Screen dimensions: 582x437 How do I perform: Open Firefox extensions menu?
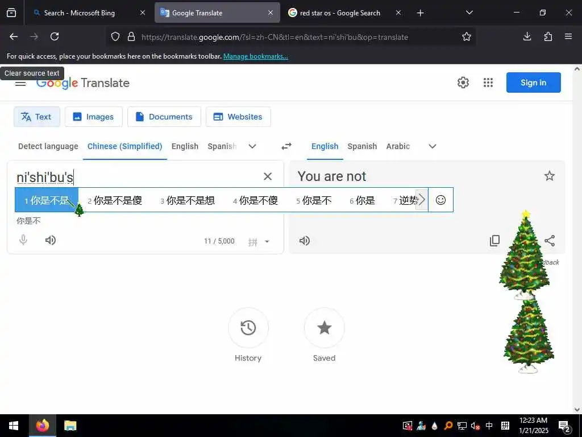click(x=548, y=36)
